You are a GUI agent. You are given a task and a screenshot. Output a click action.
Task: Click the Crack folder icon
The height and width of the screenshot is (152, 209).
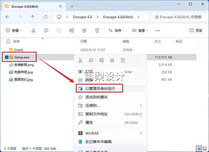[11, 50]
